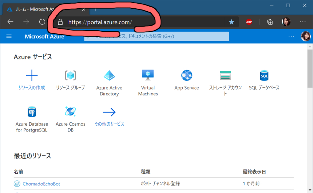Click the ボット チャンネル登録 cell

pyautogui.click(x=161, y=184)
